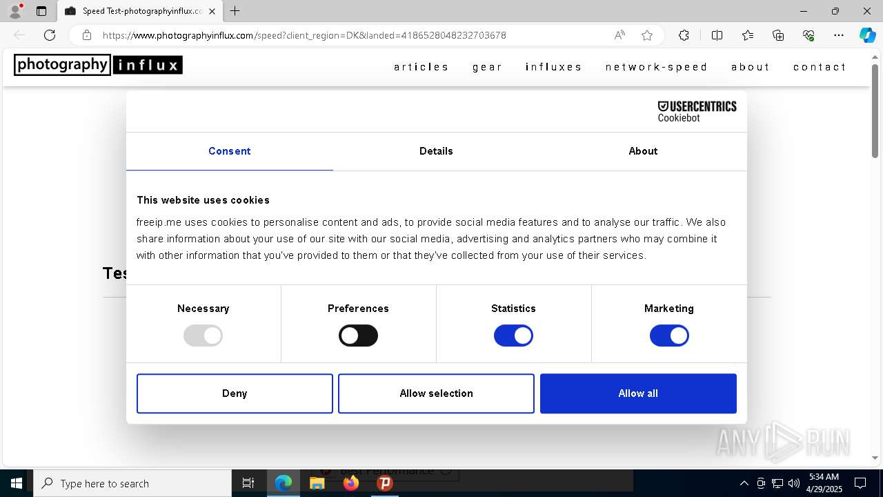Add this page to favorites star
This screenshot has height=497, width=883.
[647, 35]
